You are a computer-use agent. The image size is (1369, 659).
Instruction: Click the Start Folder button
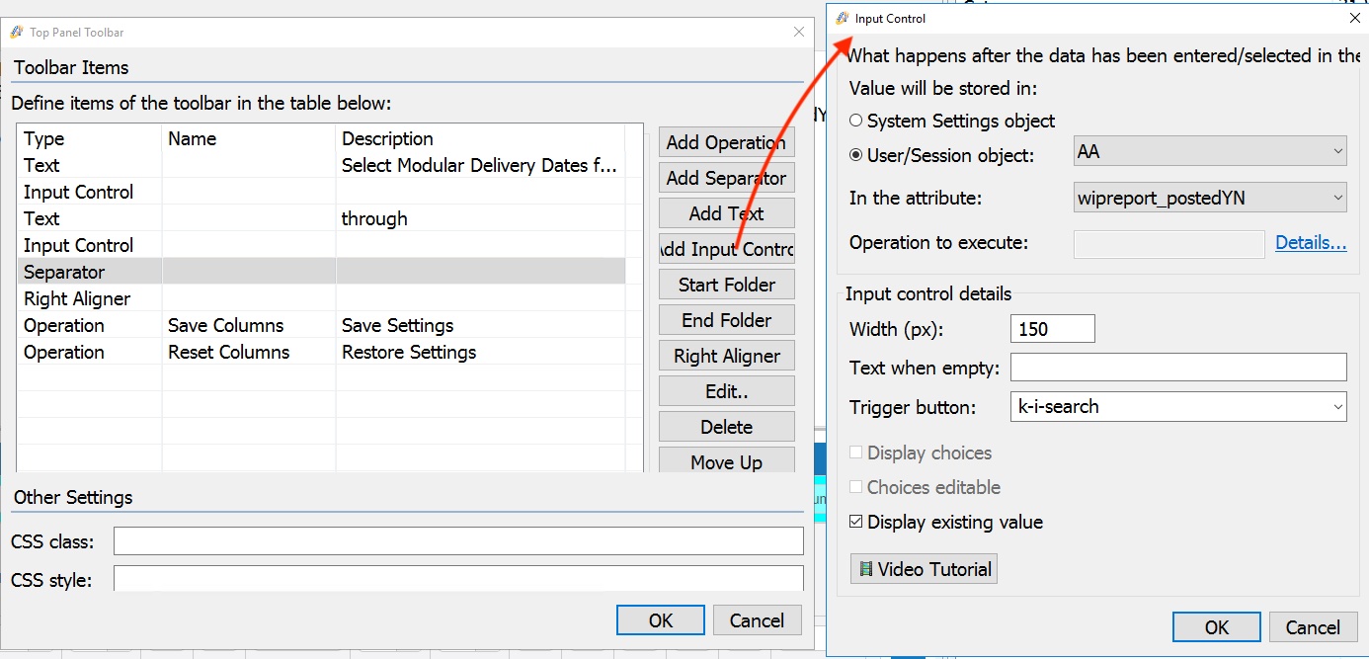click(x=727, y=285)
